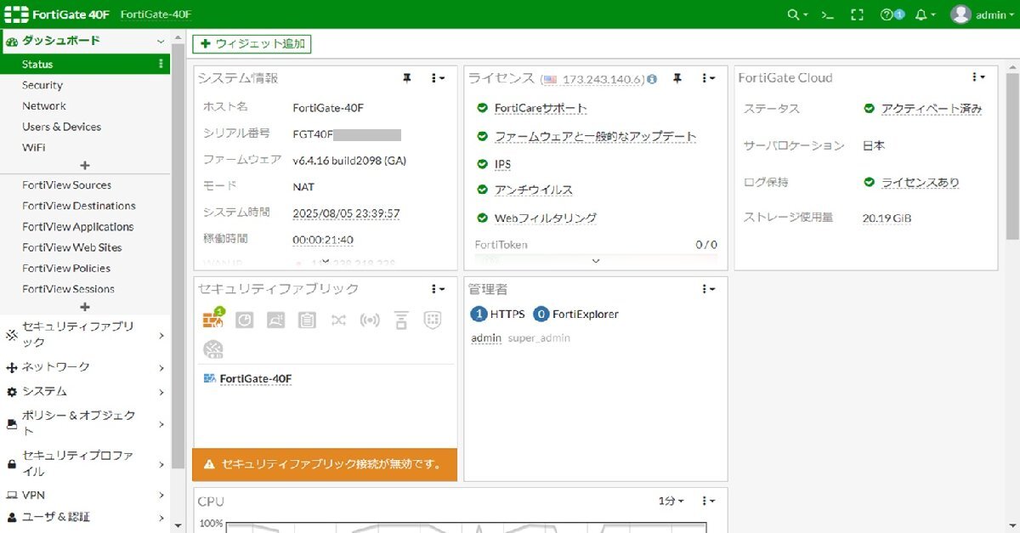The height and width of the screenshot is (533, 1020).
Task: Pin the ライセンス widget
Action: coord(677,78)
